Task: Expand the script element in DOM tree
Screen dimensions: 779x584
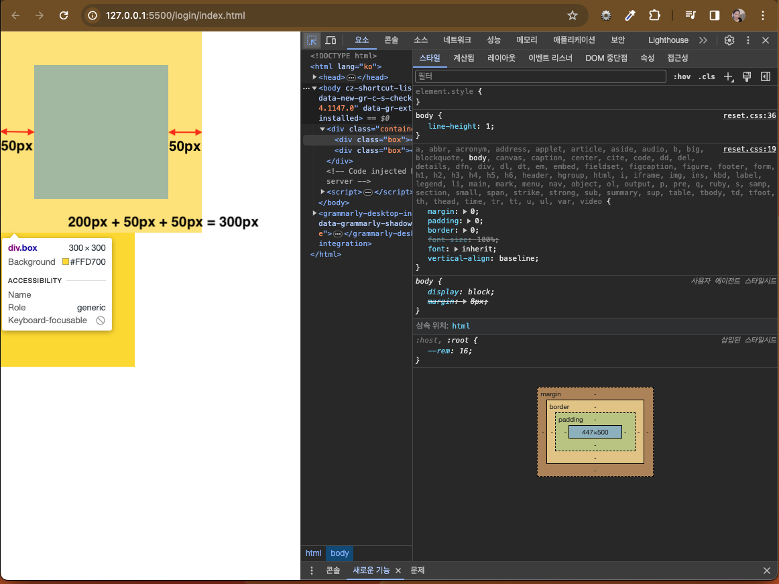Action: coord(322,192)
